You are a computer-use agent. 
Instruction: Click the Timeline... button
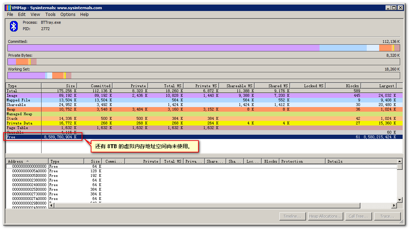[x=293, y=216]
